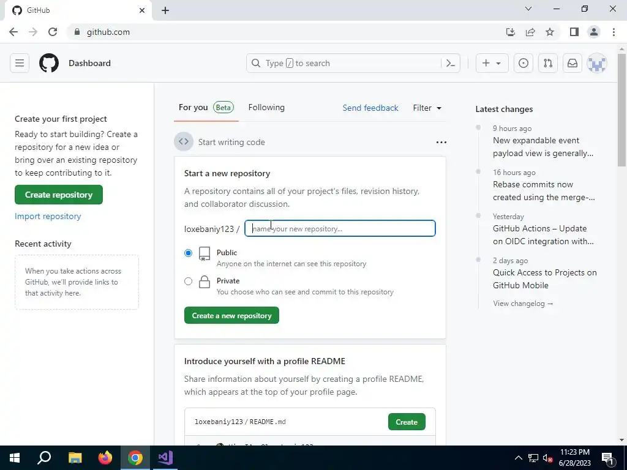
Task: Open Chrome's three-dot menu
Action: pos(614,32)
